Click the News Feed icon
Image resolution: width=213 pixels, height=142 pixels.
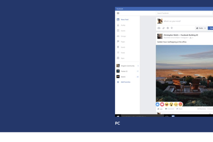(x=118, y=20)
